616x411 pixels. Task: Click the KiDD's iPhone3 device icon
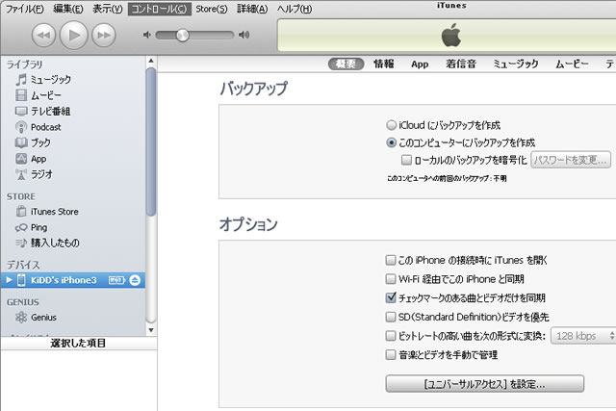pyautogui.click(x=21, y=280)
